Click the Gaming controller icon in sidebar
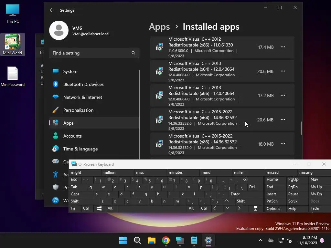The image size is (331, 248). (x=56, y=161)
